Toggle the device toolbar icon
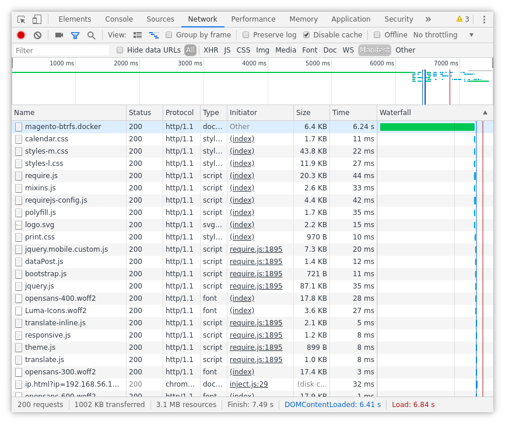 (x=37, y=19)
